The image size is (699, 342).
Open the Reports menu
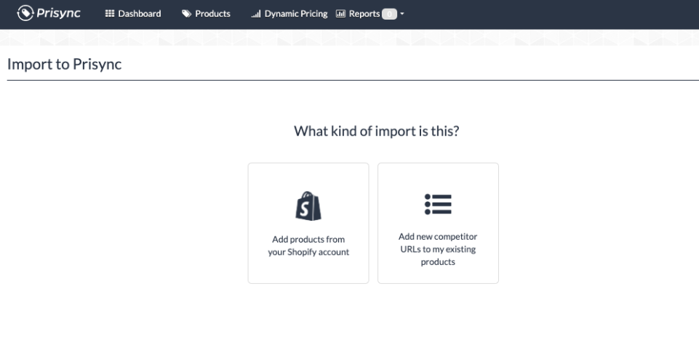pos(370,14)
